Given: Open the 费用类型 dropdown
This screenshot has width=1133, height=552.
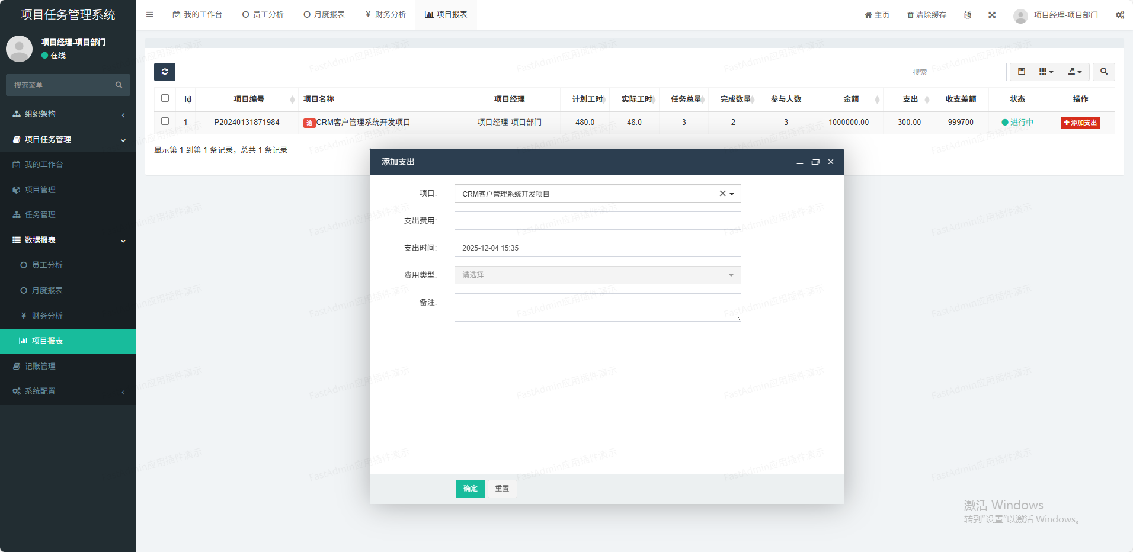Looking at the screenshot, I should 597,275.
